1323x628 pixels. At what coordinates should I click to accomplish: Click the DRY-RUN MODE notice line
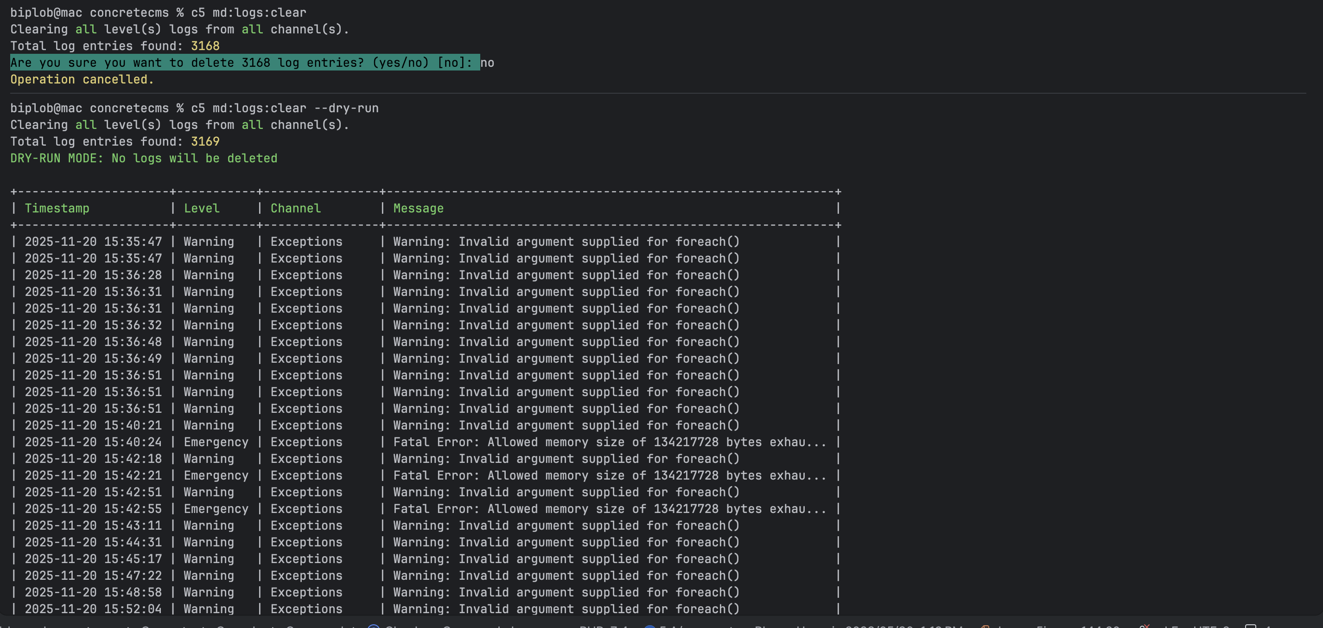tap(144, 158)
